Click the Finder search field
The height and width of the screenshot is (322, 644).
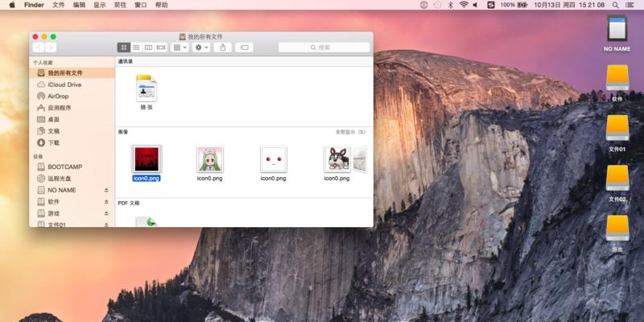324,47
